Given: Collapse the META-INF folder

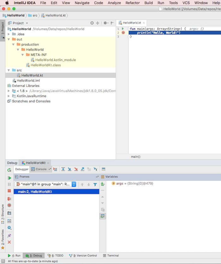Looking at the screenshot, I should point(22,55).
